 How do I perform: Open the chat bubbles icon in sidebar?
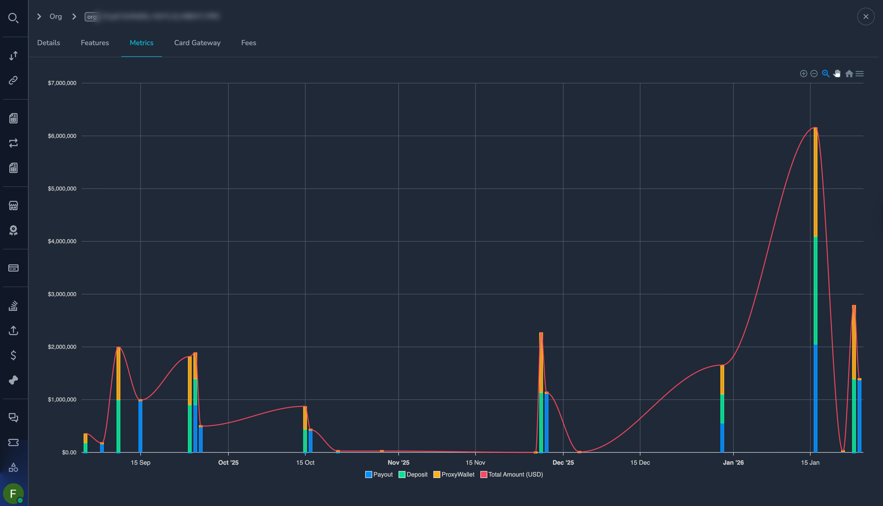(x=13, y=417)
